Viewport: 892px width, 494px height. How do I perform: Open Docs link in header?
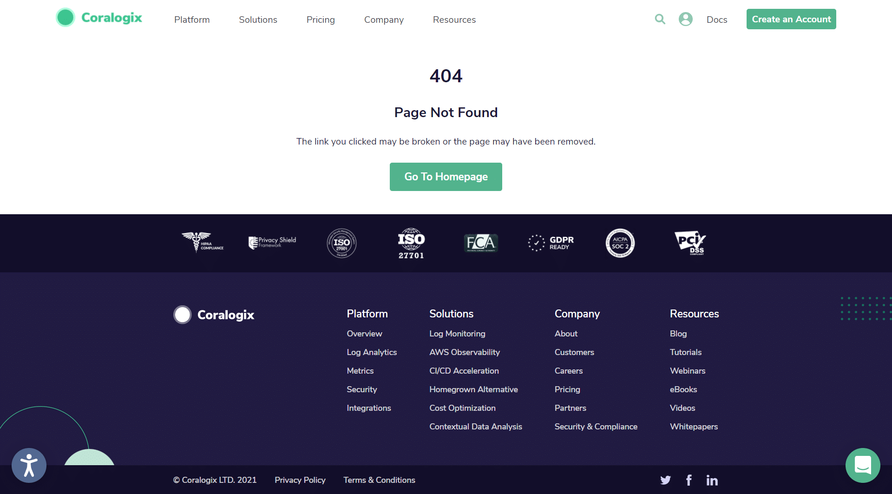pyautogui.click(x=717, y=20)
